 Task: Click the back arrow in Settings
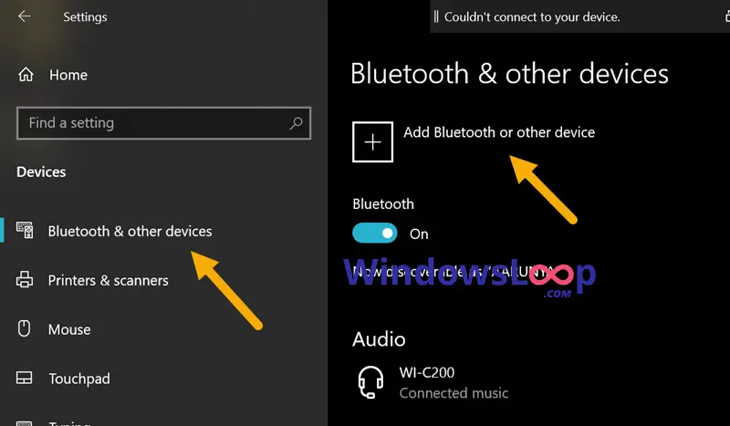[x=25, y=16]
